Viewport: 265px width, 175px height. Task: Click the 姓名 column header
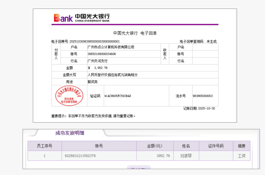(186, 146)
